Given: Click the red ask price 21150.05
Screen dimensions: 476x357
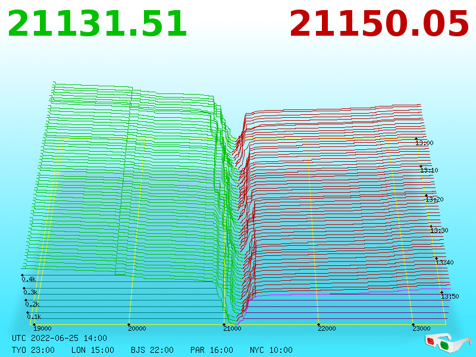Looking at the screenshot, I should click(x=379, y=24).
